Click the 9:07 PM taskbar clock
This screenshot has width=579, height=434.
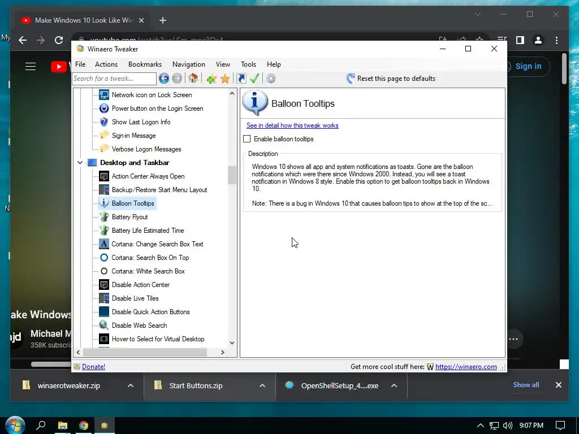click(532, 426)
